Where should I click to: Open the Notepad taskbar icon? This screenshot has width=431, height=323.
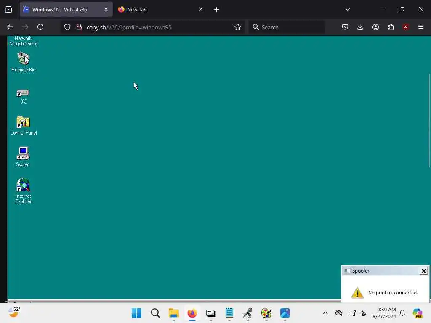tap(229, 313)
